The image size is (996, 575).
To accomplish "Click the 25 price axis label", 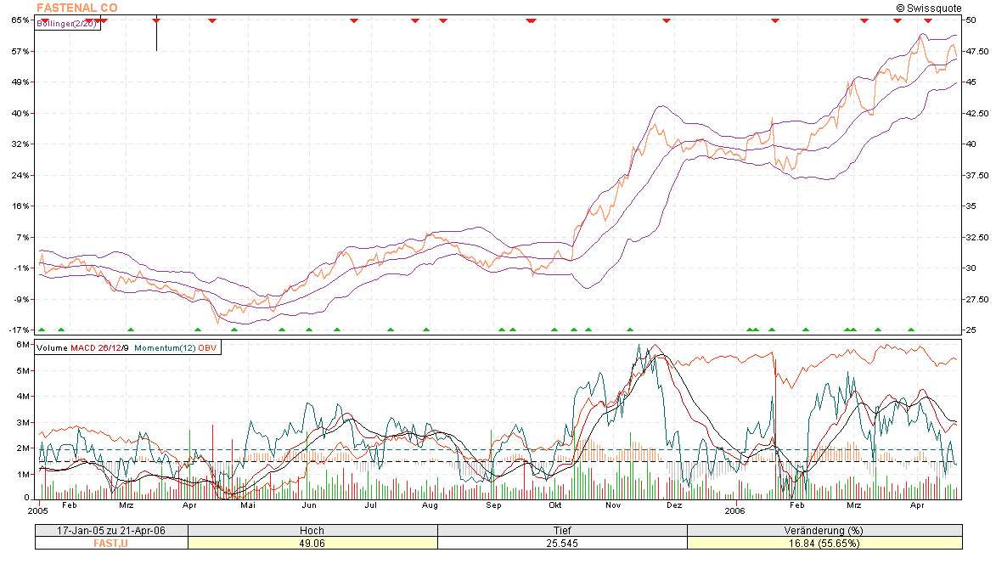I will [x=971, y=330].
